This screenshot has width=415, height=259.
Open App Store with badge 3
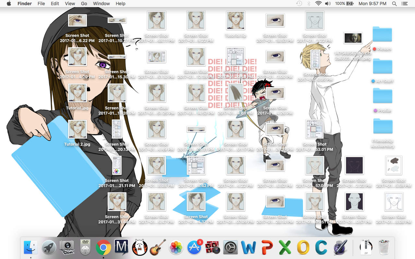coord(195,248)
